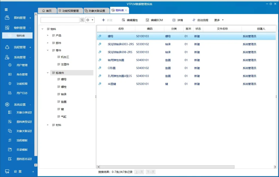Open 对象分类设置 icon
This screenshot has height=177, width=279.
click(x=10, y=112)
